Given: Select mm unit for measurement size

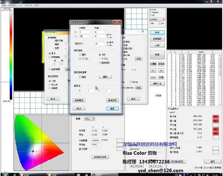Looking at the screenshot, I should pyautogui.click(x=108, y=45).
